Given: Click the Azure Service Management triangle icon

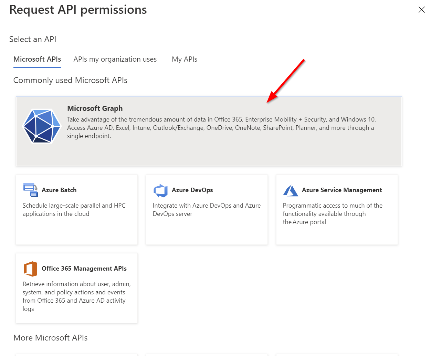Looking at the screenshot, I should [x=291, y=190].
